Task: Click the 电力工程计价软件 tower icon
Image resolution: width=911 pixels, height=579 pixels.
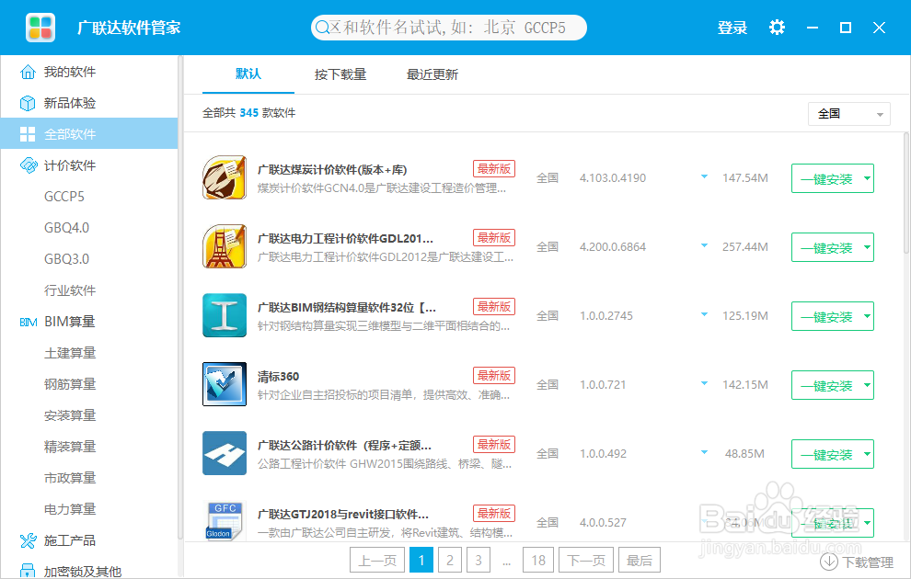Action: [x=225, y=246]
